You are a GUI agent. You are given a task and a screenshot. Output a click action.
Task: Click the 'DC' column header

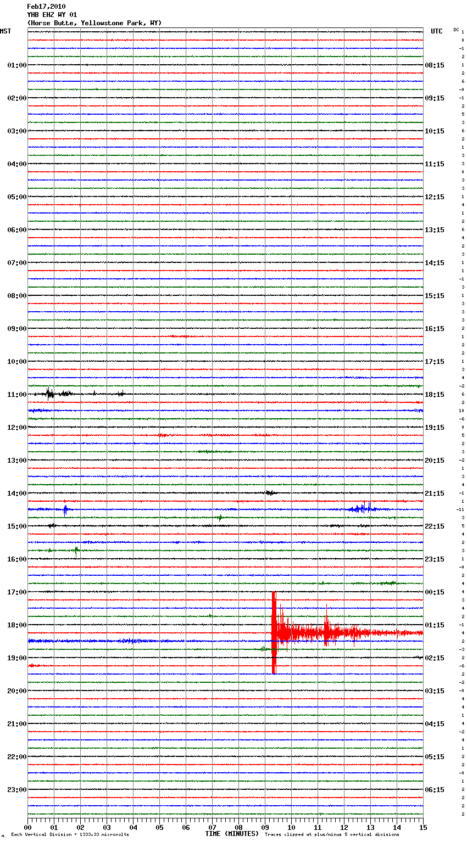[x=456, y=30]
